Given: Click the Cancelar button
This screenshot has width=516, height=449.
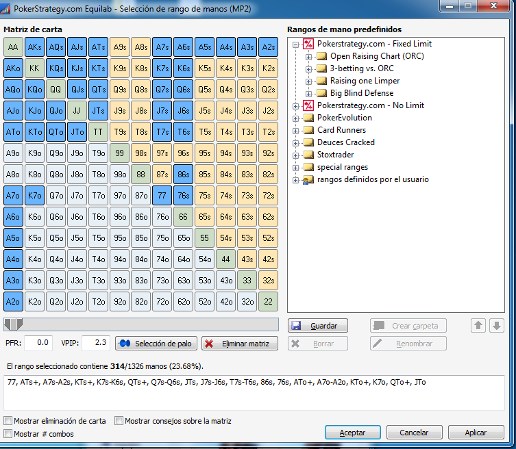Looking at the screenshot, I should click(x=414, y=433).
